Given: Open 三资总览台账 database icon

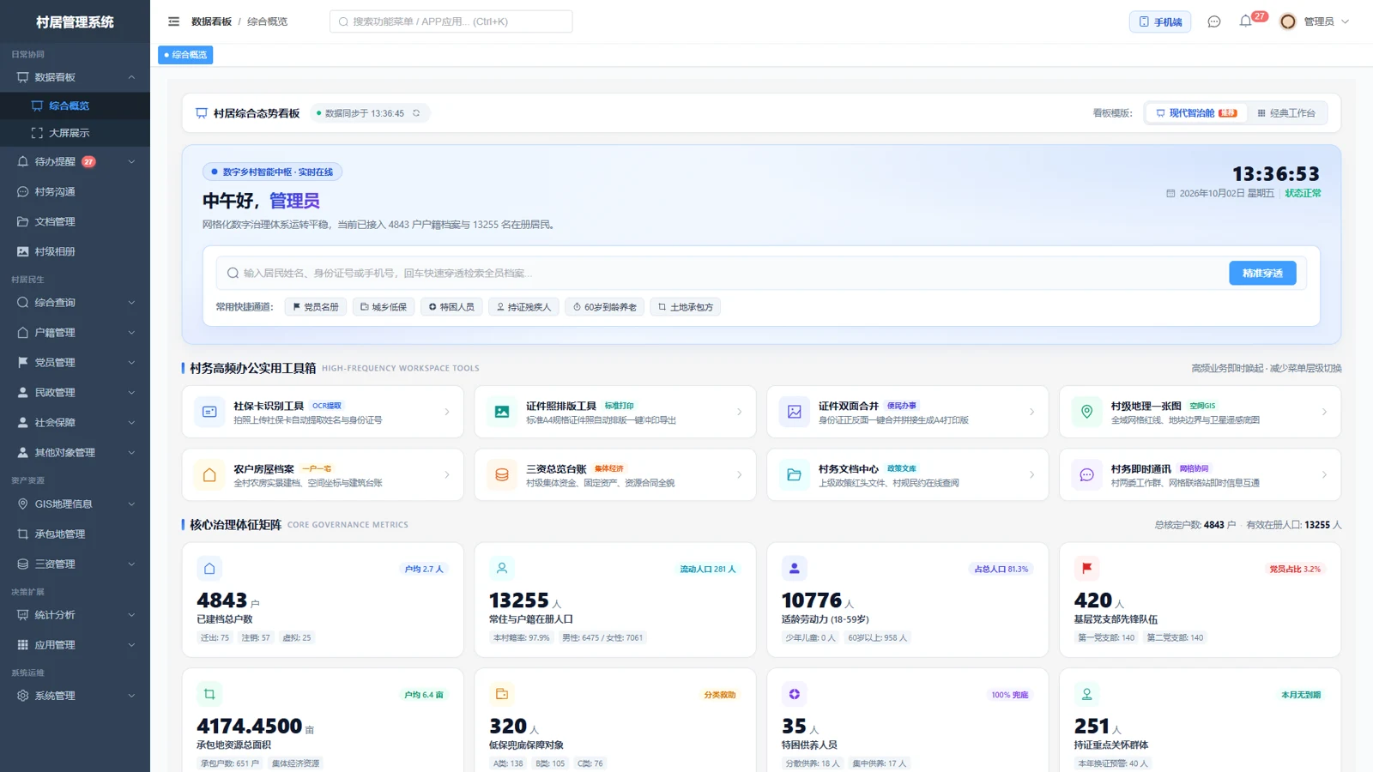Looking at the screenshot, I should point(502,474).
